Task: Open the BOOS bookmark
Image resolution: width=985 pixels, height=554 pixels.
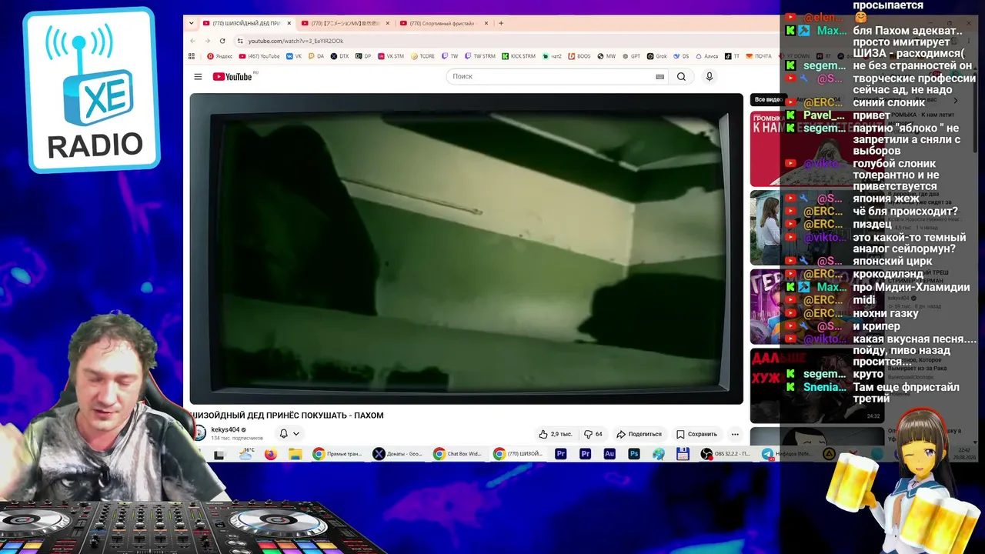Action: (579, 56)
